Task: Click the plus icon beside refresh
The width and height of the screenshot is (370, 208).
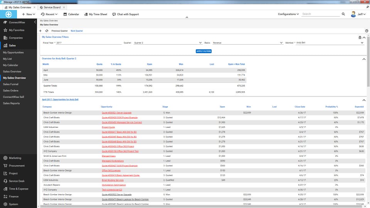Action: click(41, 31)
